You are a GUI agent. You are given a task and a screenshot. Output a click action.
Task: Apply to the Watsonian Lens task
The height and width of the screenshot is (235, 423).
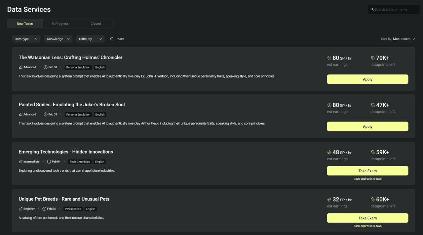pyautogui.click(x=367, y=79)
